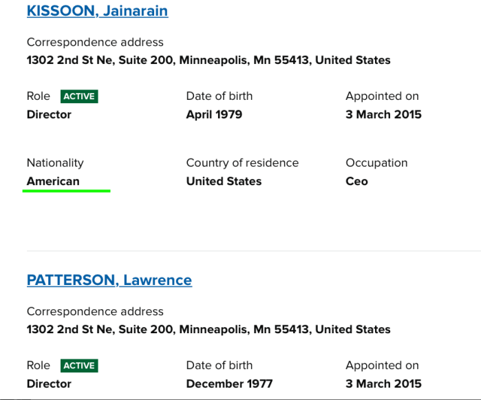Viewport: 481px width, 400px height.
Task: Click Kissoon's 3 March 2015 appointment date
Action: tap(383, 114)
